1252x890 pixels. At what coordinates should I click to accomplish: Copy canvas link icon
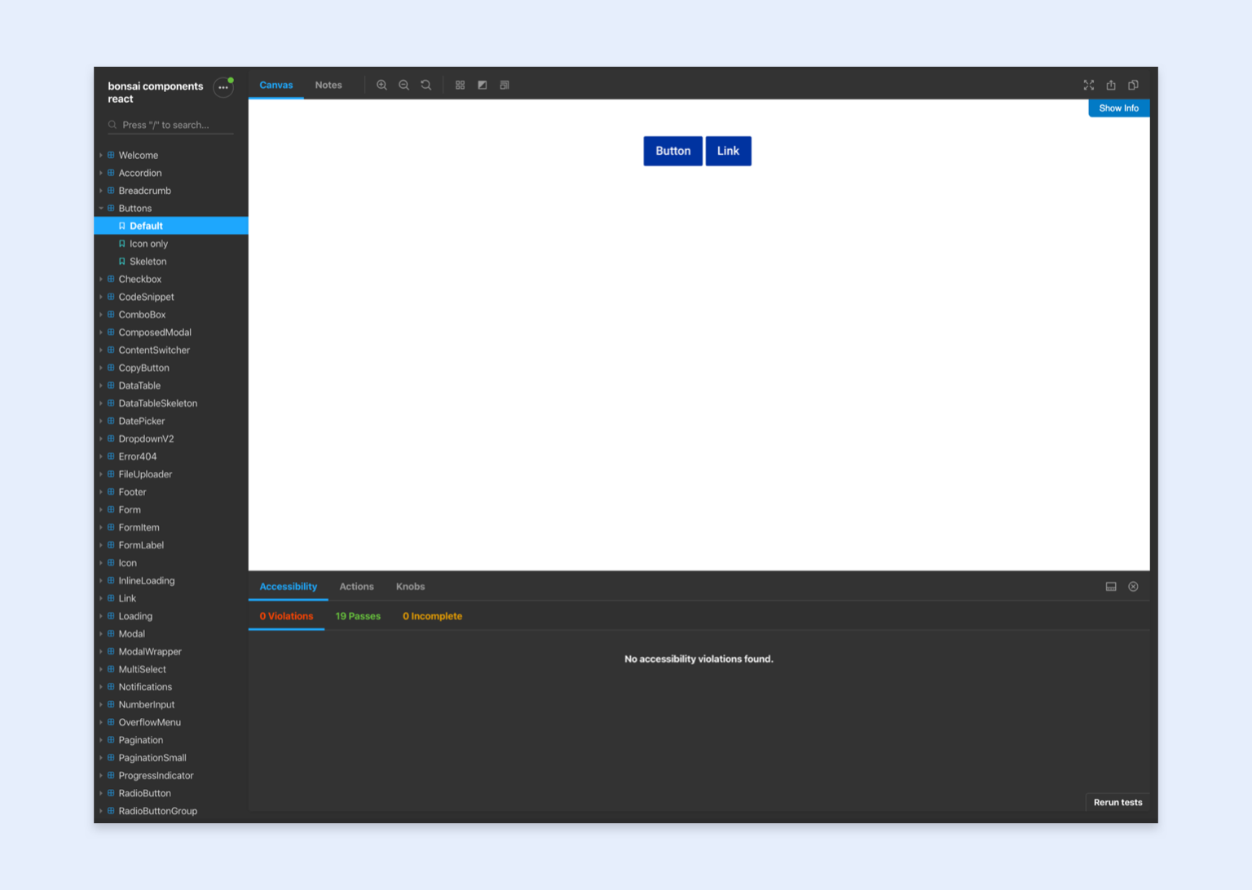pyautogui.click(x=1133, y=85)
